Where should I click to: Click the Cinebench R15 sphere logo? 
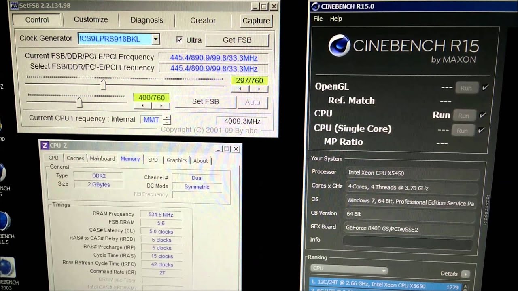(339, 46)
